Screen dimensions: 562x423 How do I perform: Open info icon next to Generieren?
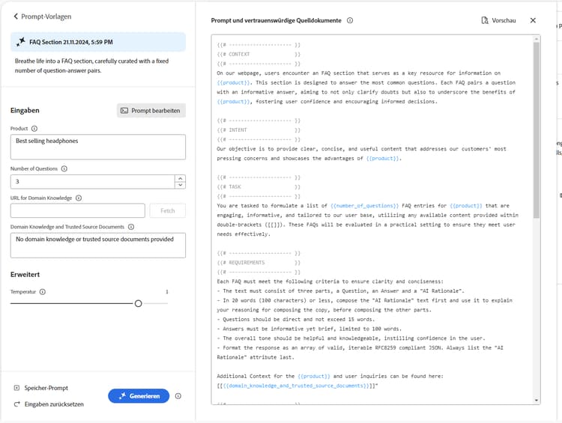click(178, 396)
